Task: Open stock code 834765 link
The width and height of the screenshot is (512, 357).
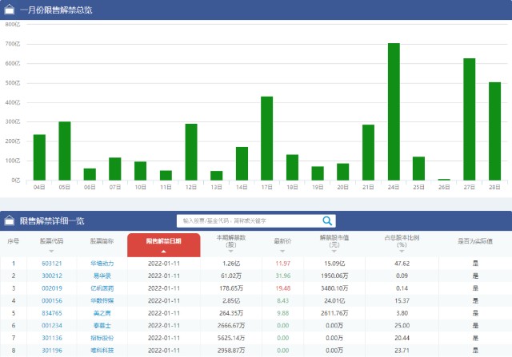Action: [x=52, y=313]
